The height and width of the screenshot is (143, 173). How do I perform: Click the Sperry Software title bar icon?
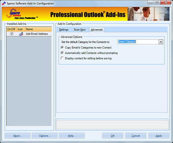[x=4, y=3]
